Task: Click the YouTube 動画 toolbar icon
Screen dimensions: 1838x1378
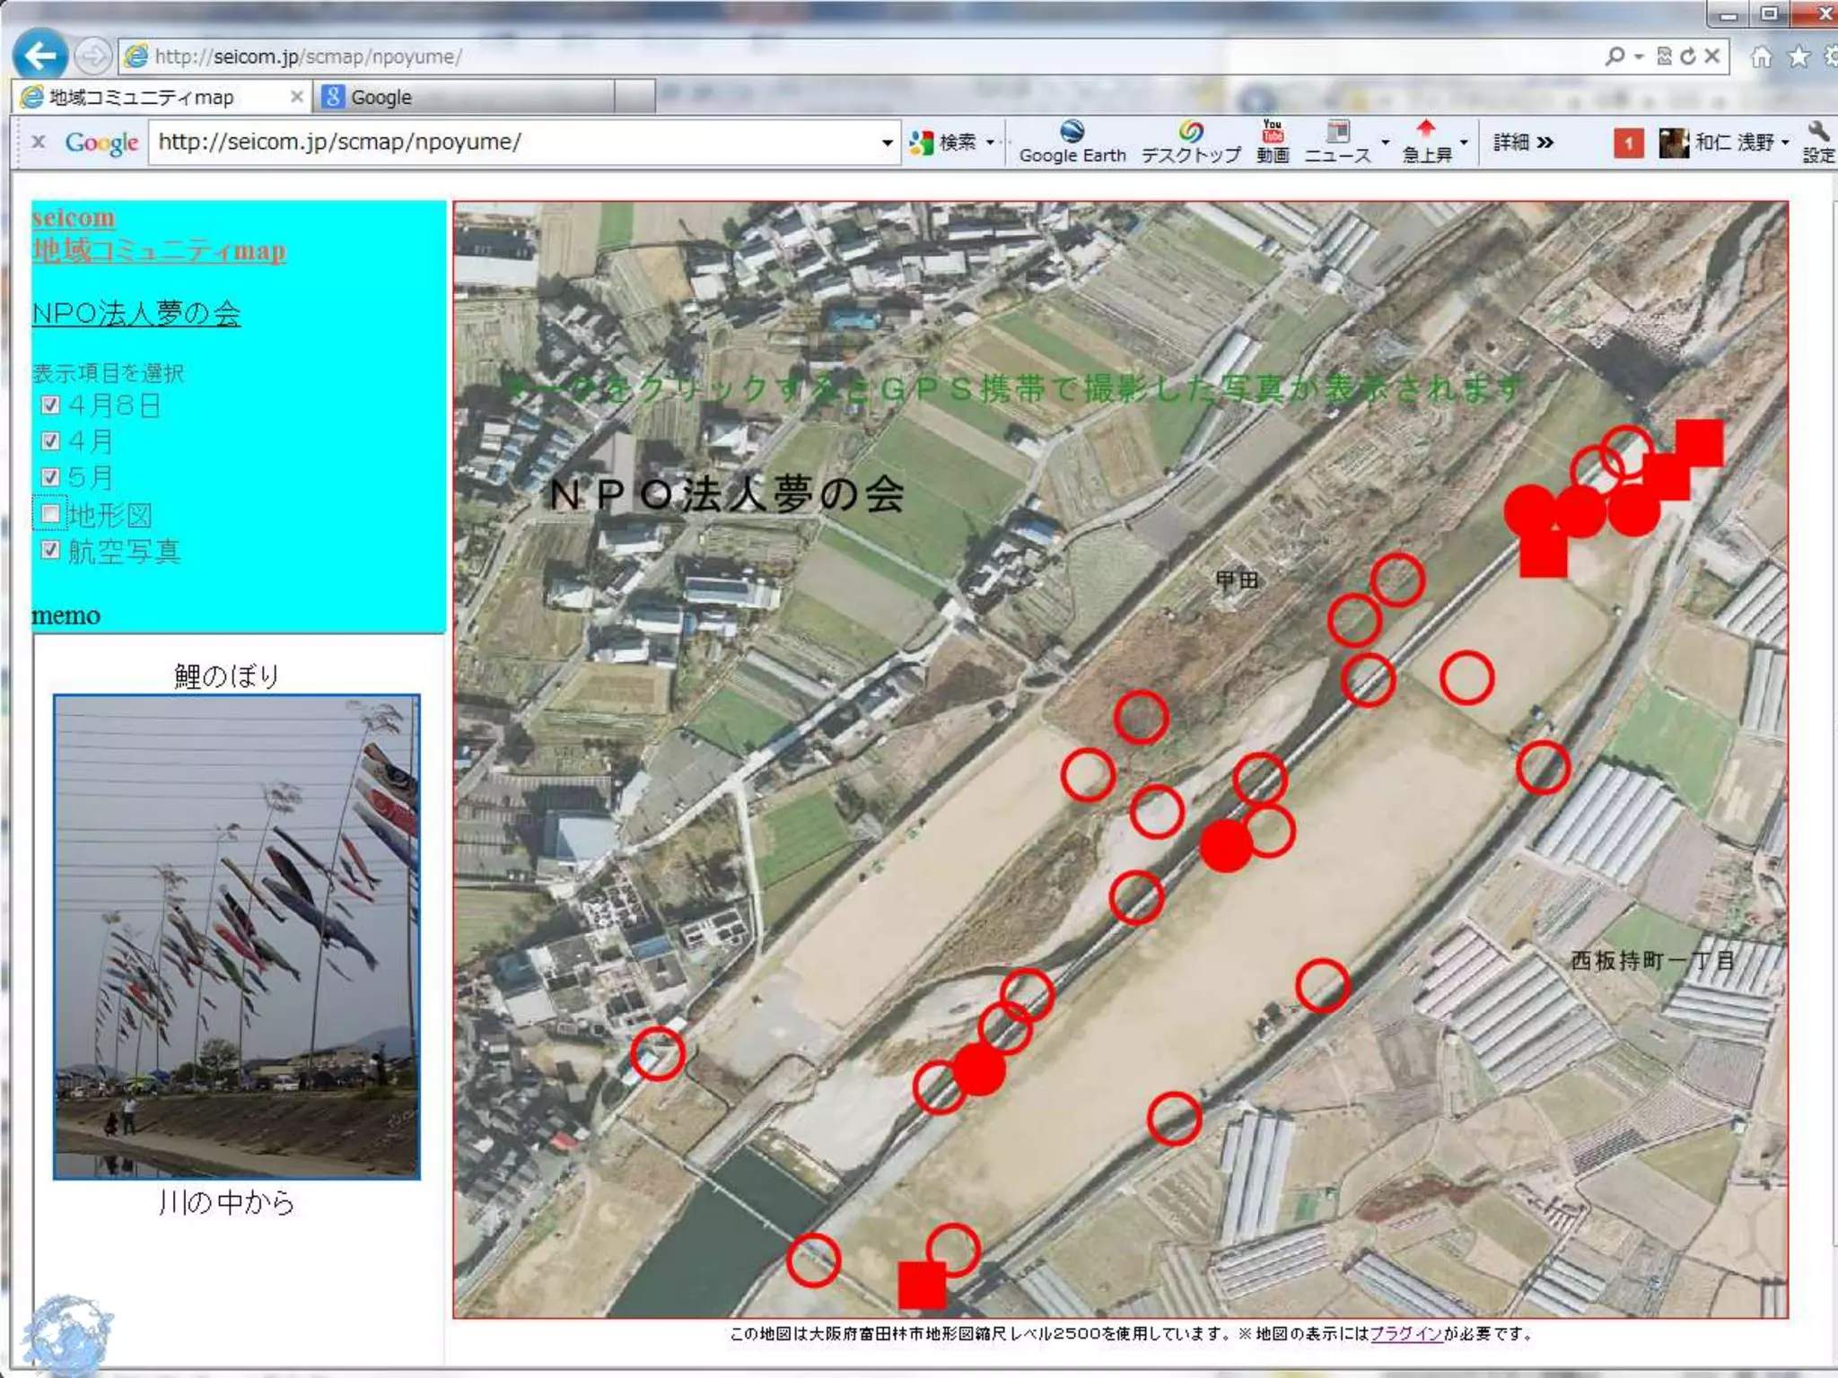Action: (1272, 142)
